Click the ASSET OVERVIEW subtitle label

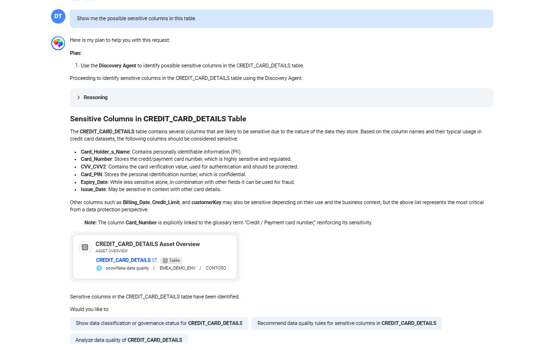(112, 251)
